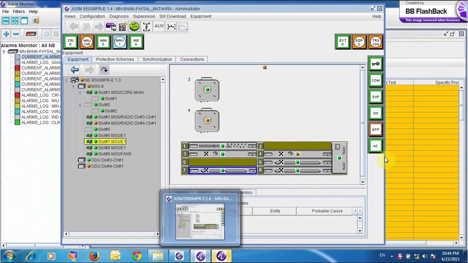Click the CRI 0 alarm indicator
468x263 pixels.
(71, 42)
